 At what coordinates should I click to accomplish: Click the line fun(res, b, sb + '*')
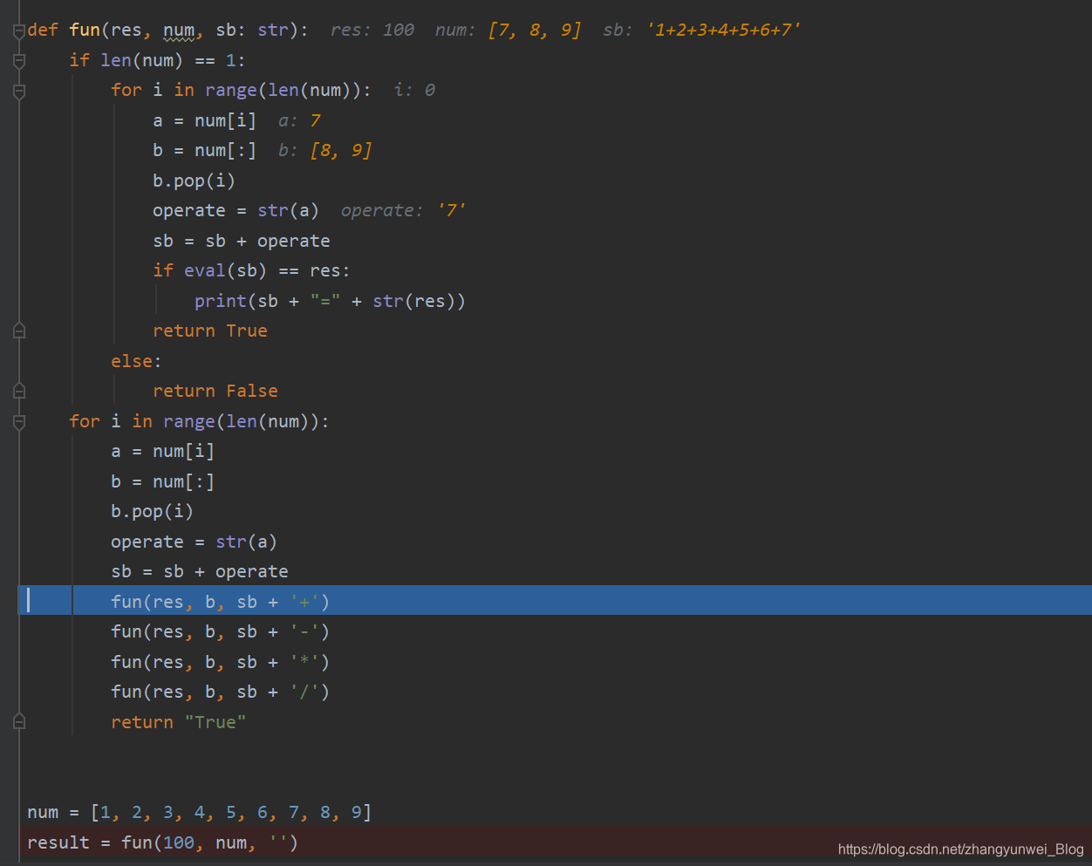[x=220, y=662]
